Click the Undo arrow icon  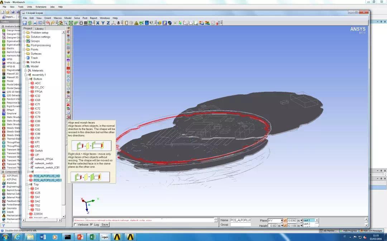[x=48, y=23]
